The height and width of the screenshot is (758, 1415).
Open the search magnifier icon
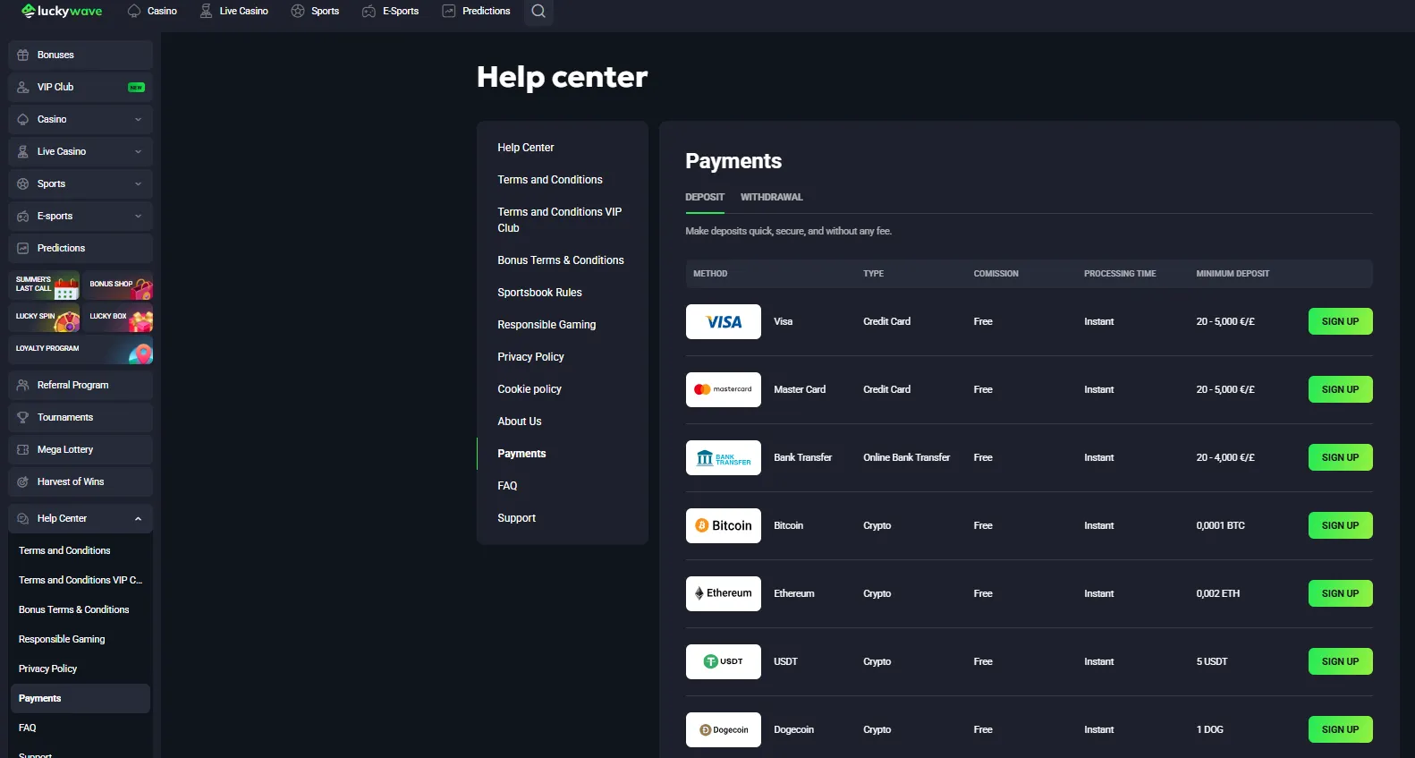pyautogui.click(x=538, y=11)
